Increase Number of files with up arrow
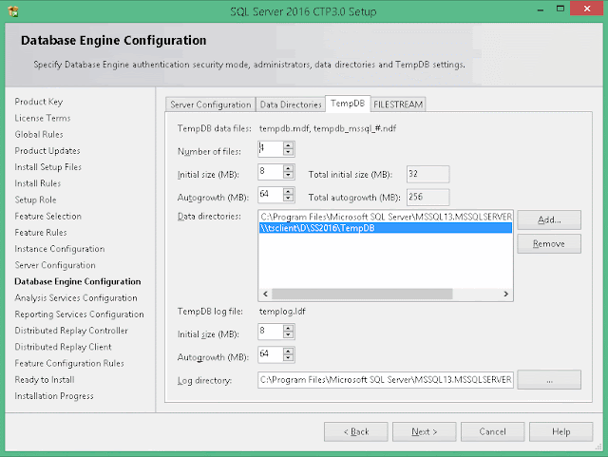The height and width of the screenshot is (457, 608). tap(288, 145)
